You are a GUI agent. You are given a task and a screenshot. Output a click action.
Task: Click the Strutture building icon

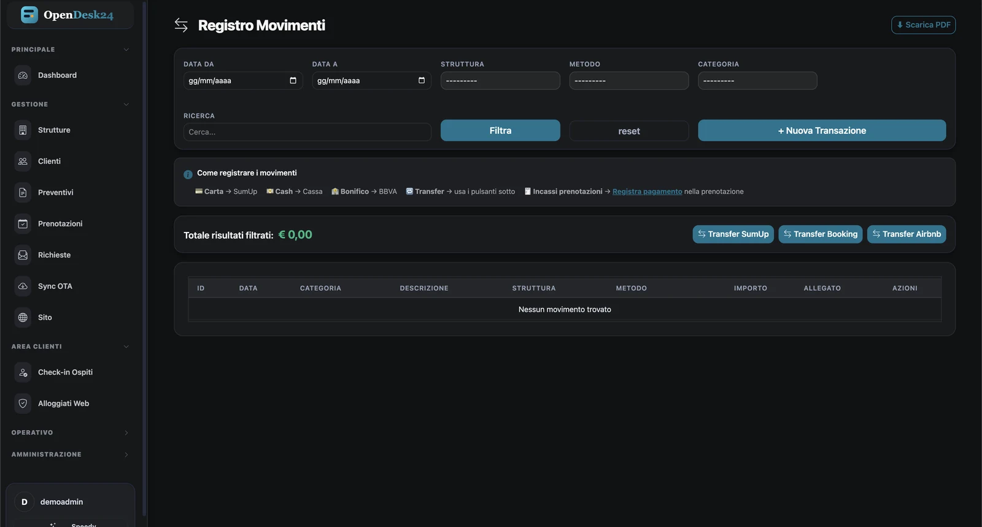pyautogui.click(x=23, y=130)
